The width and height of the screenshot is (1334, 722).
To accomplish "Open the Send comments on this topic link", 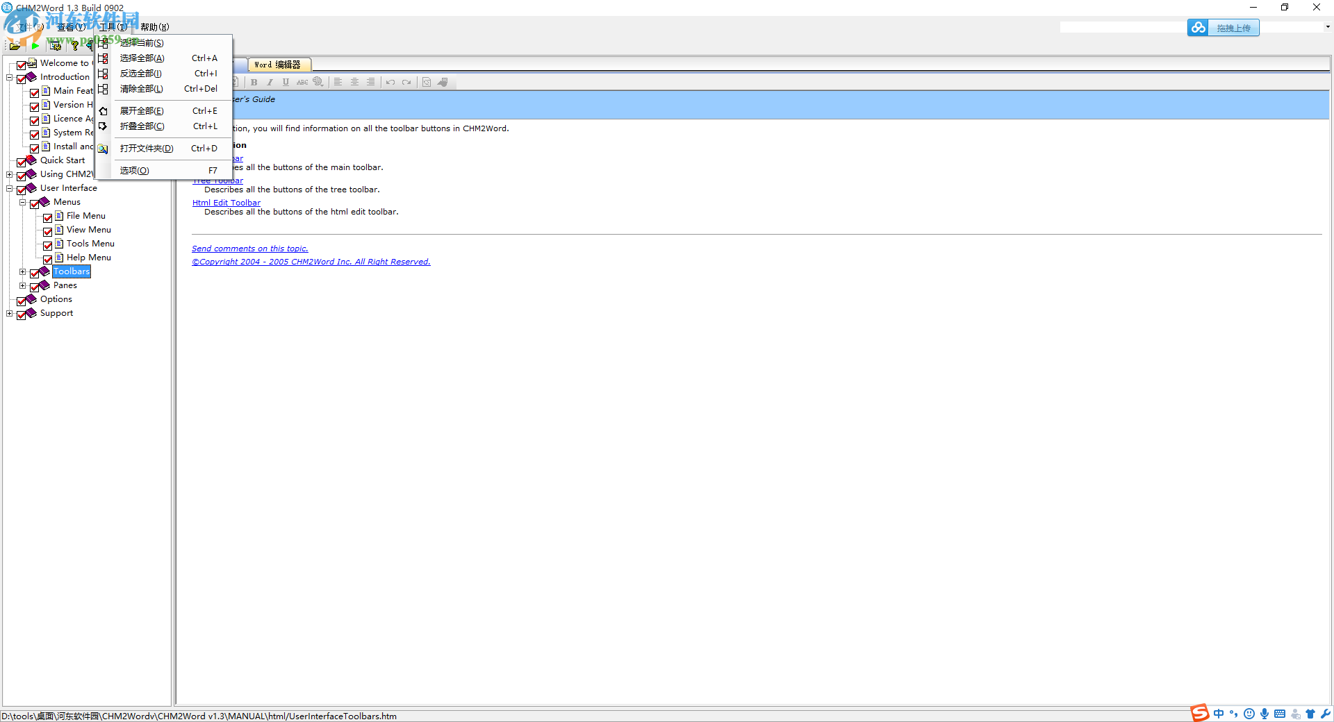I will pyautogui.click(x=250, y=249).
